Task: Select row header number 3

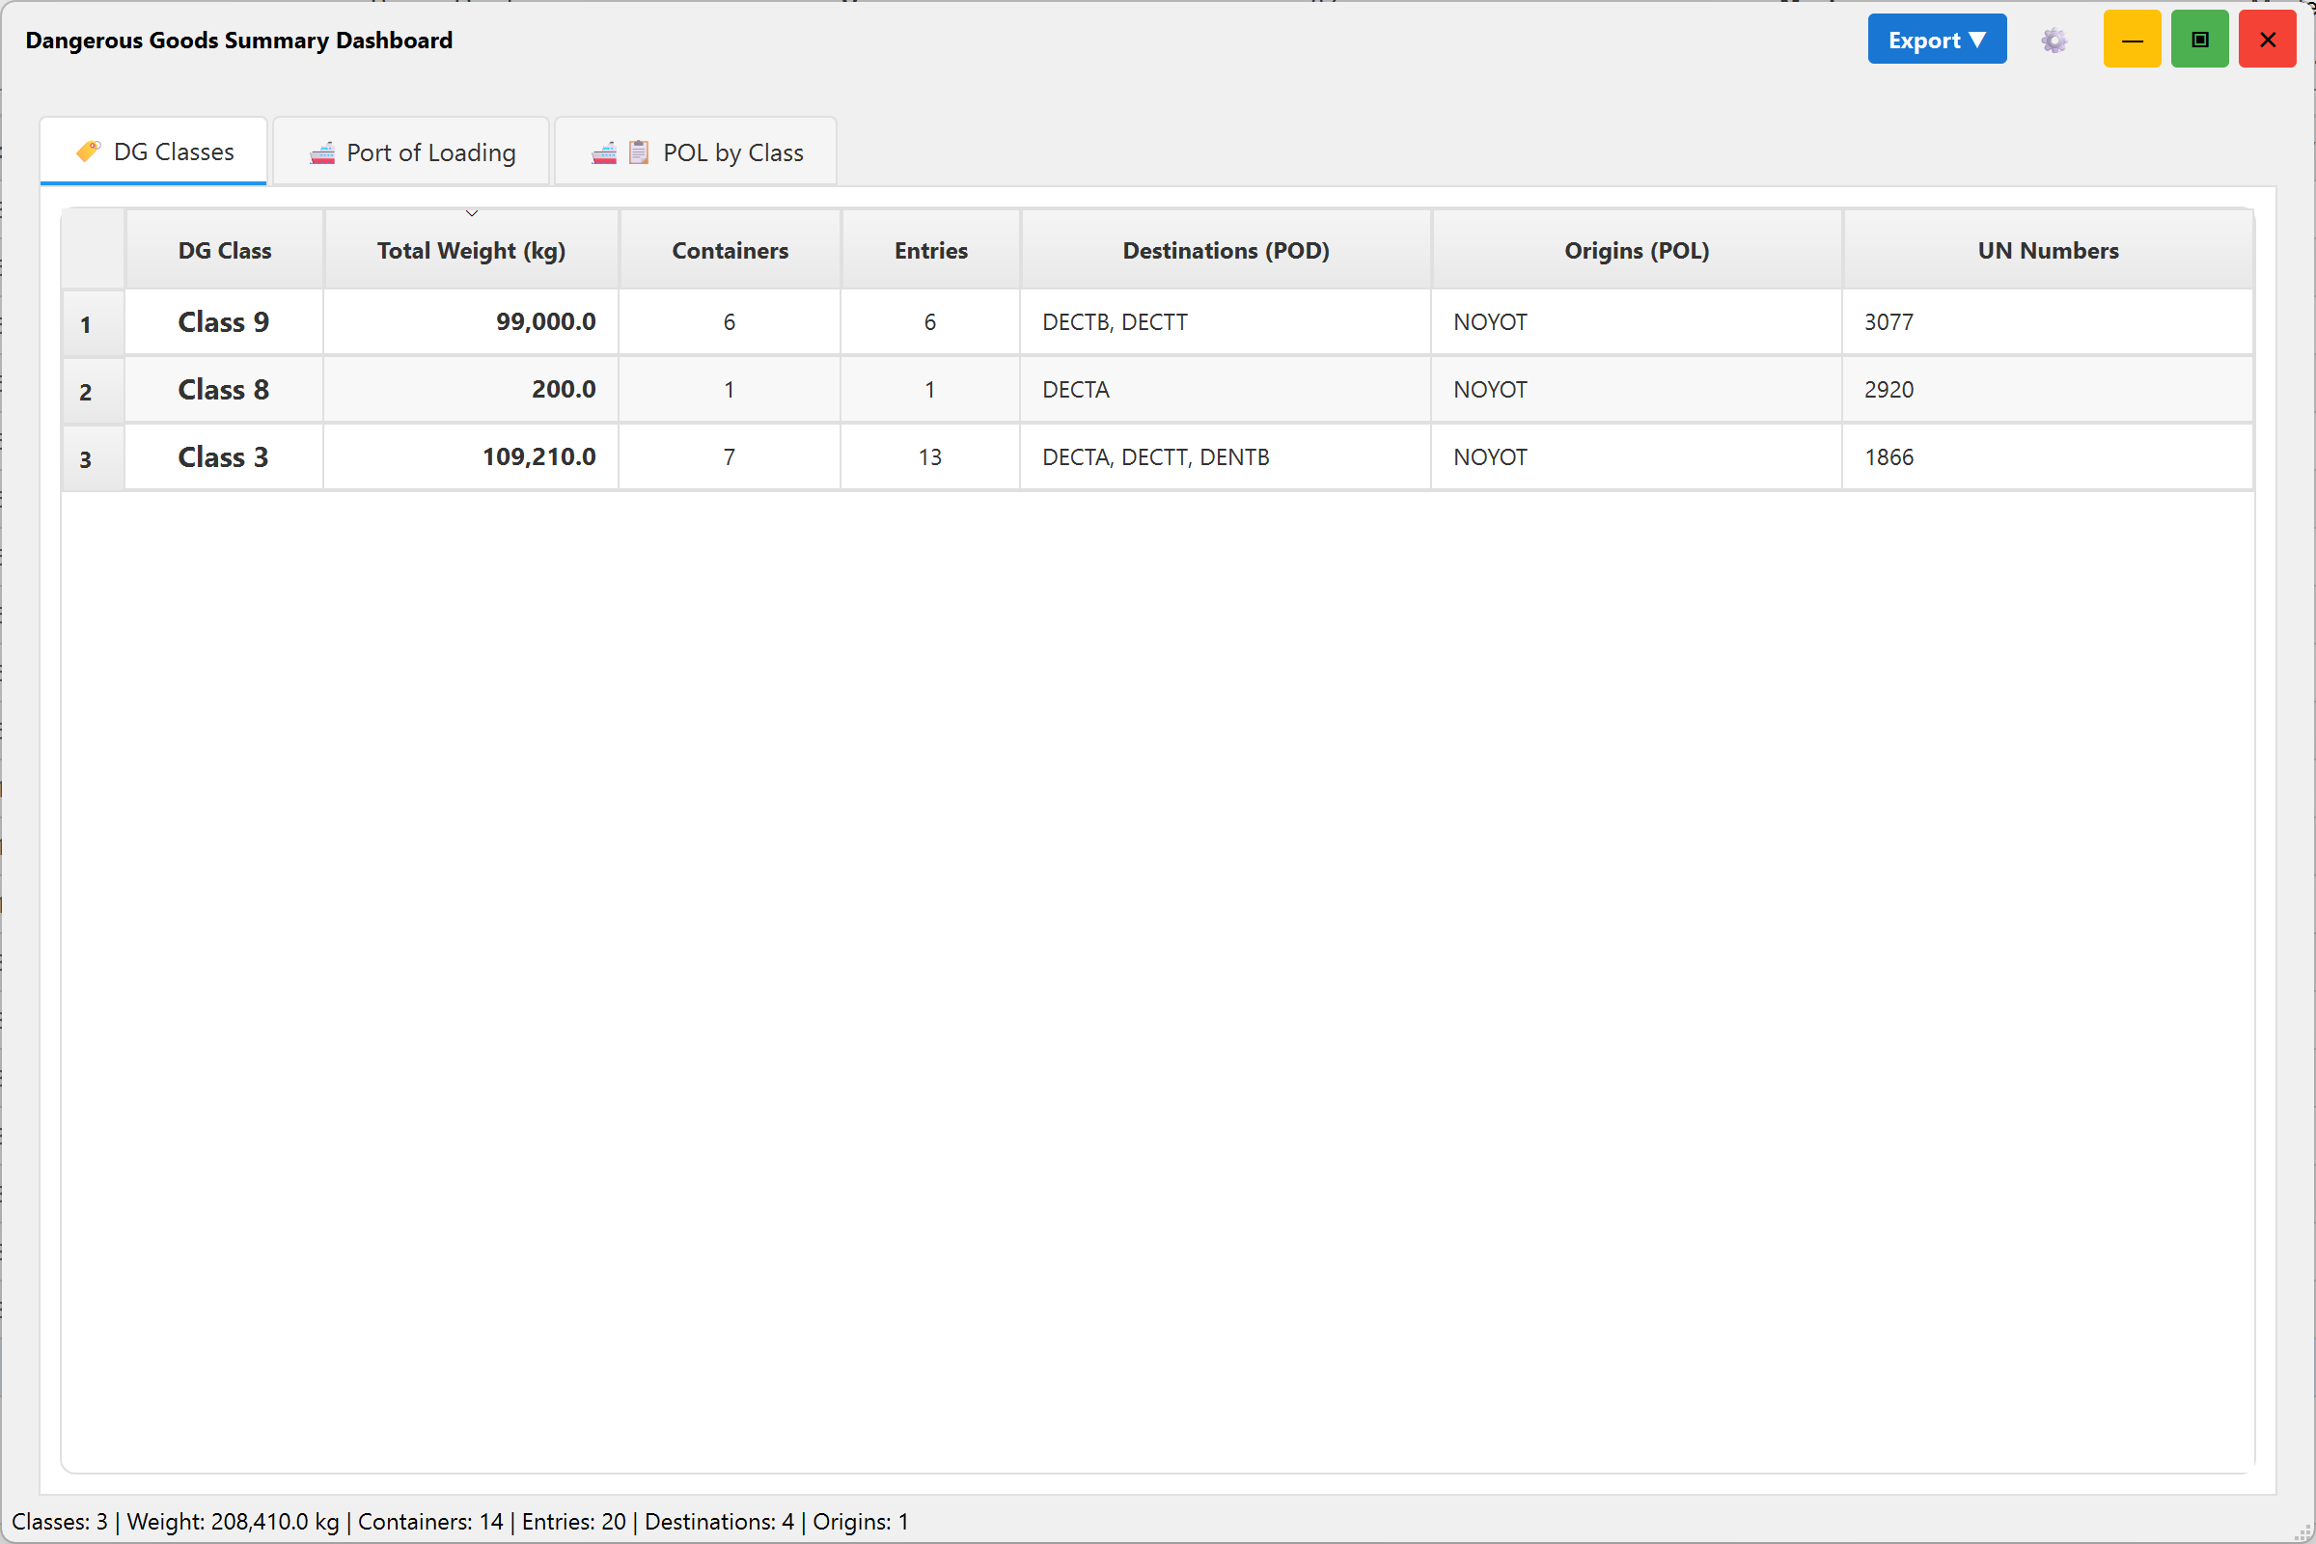Action: (x=94, y=457)
